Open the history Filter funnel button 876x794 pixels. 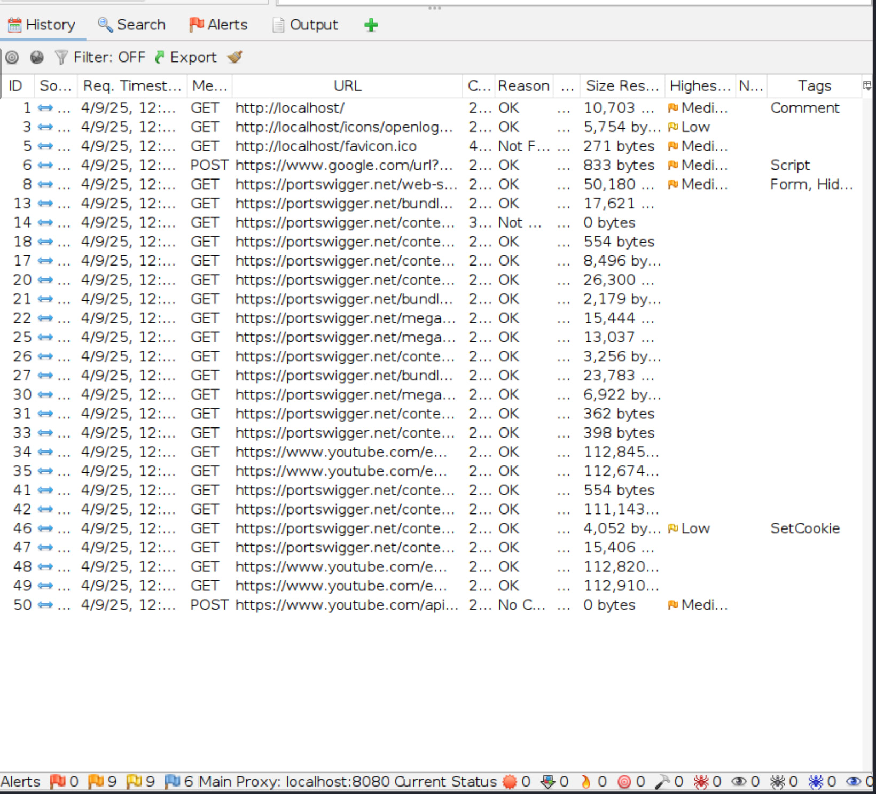(62, 57)
